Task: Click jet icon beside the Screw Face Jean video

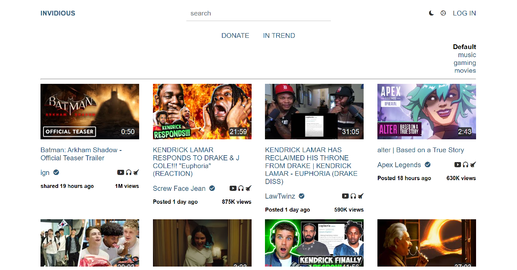Action: (x=248, y=188)
